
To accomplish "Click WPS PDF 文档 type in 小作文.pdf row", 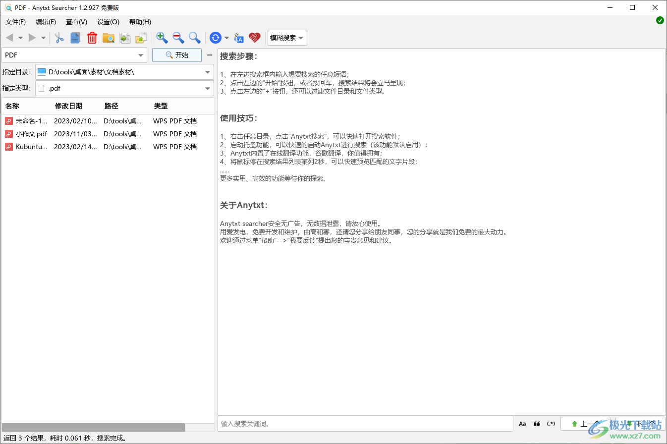I will [175, 134].
